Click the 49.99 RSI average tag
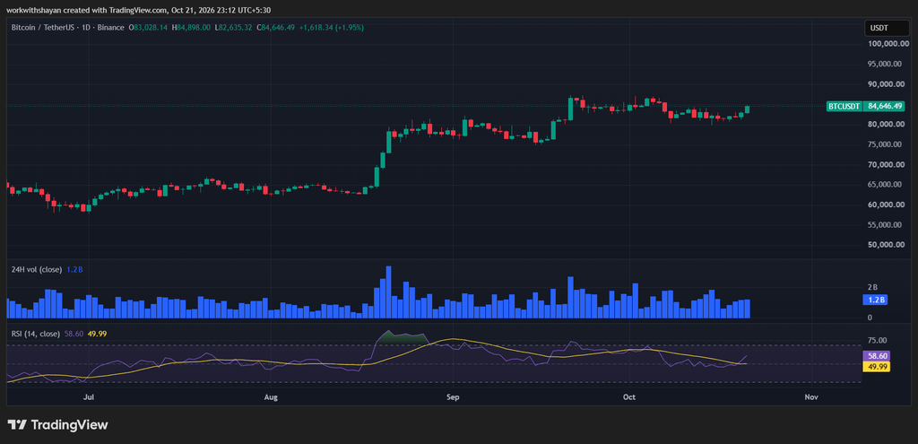 tap(877, 366)
